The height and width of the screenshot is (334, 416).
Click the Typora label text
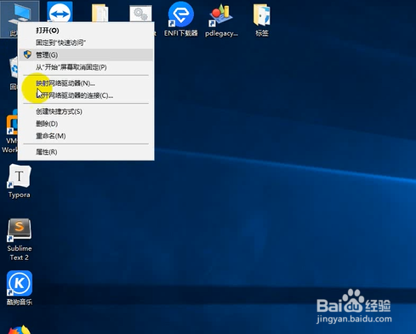(19, 195)
